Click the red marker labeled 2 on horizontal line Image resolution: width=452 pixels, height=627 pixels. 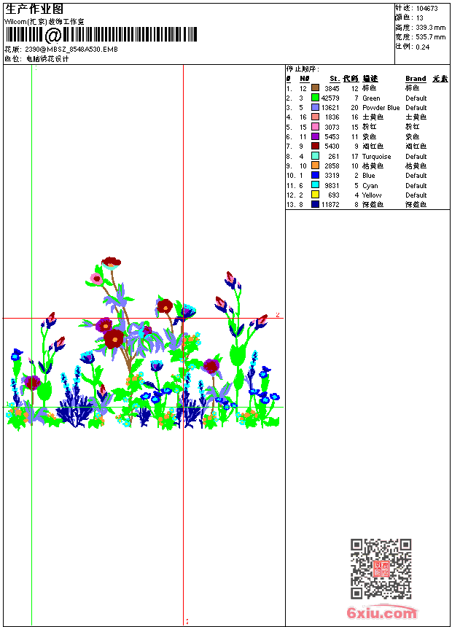pos(278,315)
